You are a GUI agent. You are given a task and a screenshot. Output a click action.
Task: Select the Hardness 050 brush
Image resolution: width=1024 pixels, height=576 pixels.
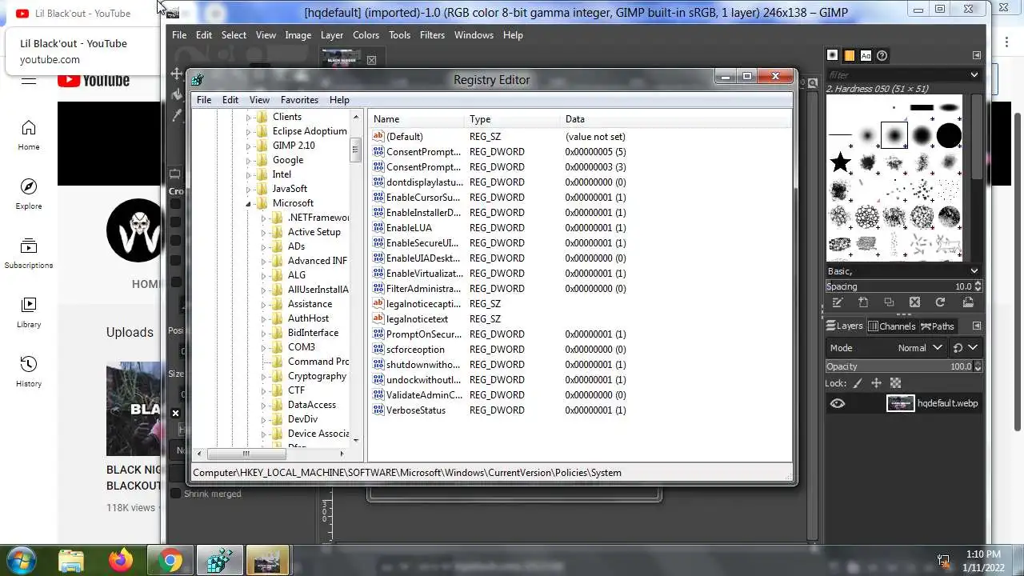coord(894,135)
